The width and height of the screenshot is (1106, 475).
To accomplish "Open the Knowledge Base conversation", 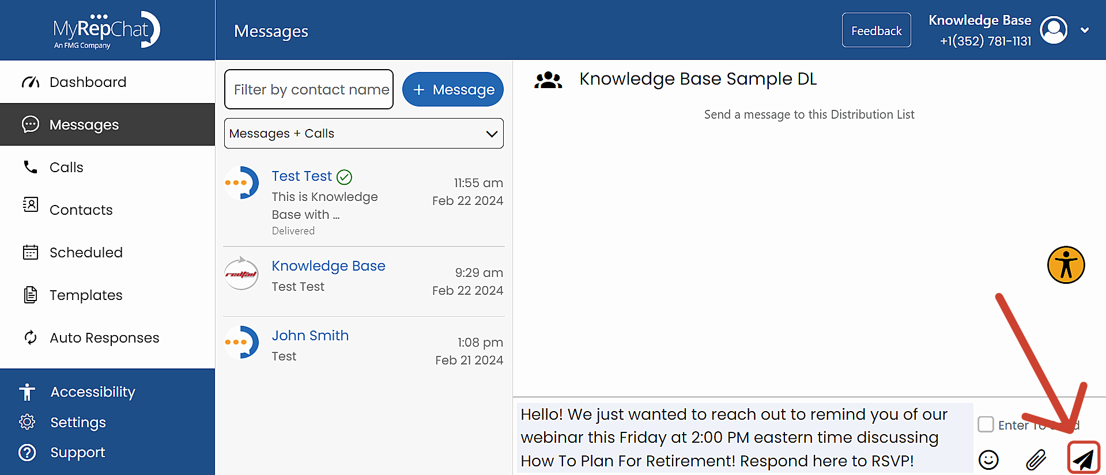I will click(x=364, y=281).
